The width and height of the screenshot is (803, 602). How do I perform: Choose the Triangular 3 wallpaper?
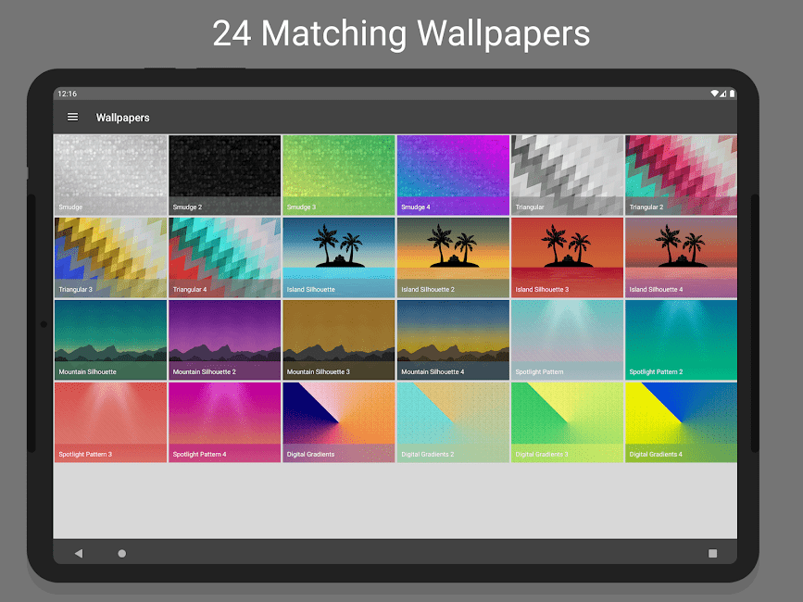coord(110,257)
